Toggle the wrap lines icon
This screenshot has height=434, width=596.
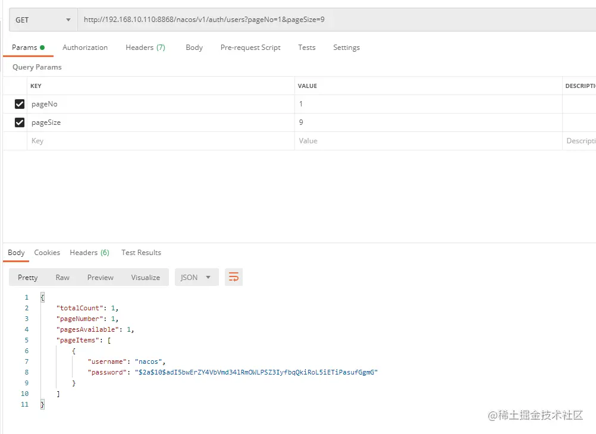(234, 277)
